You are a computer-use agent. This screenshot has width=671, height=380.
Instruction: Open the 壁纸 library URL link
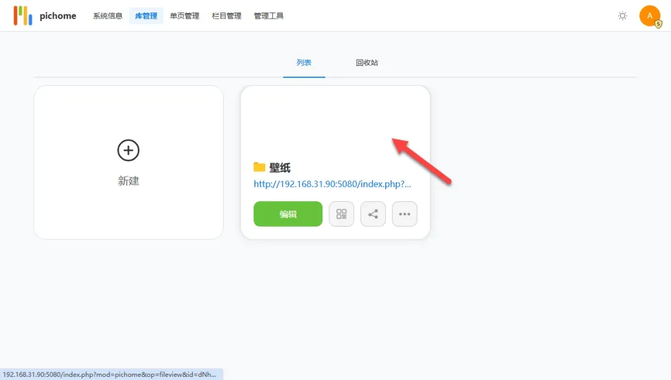tap(332, 184)
